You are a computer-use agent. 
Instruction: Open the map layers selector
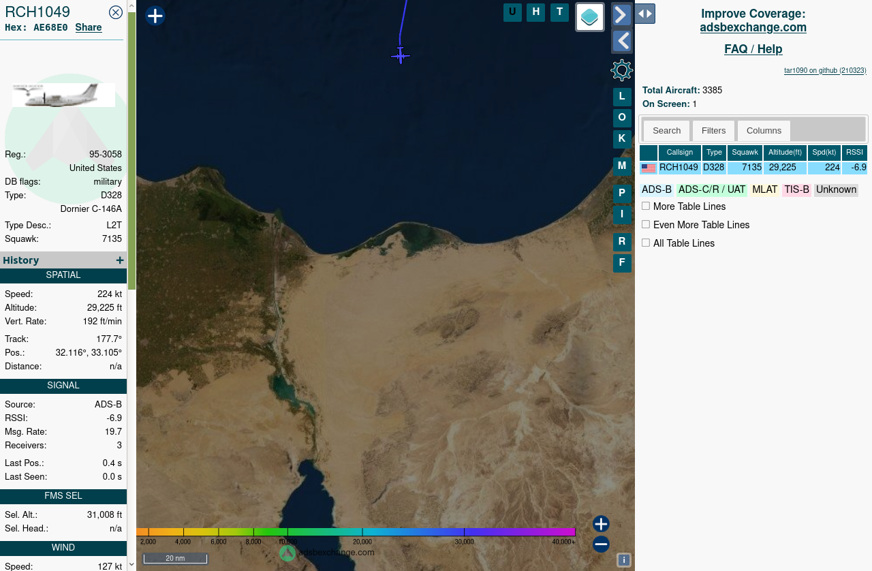[x=590, y=17]
